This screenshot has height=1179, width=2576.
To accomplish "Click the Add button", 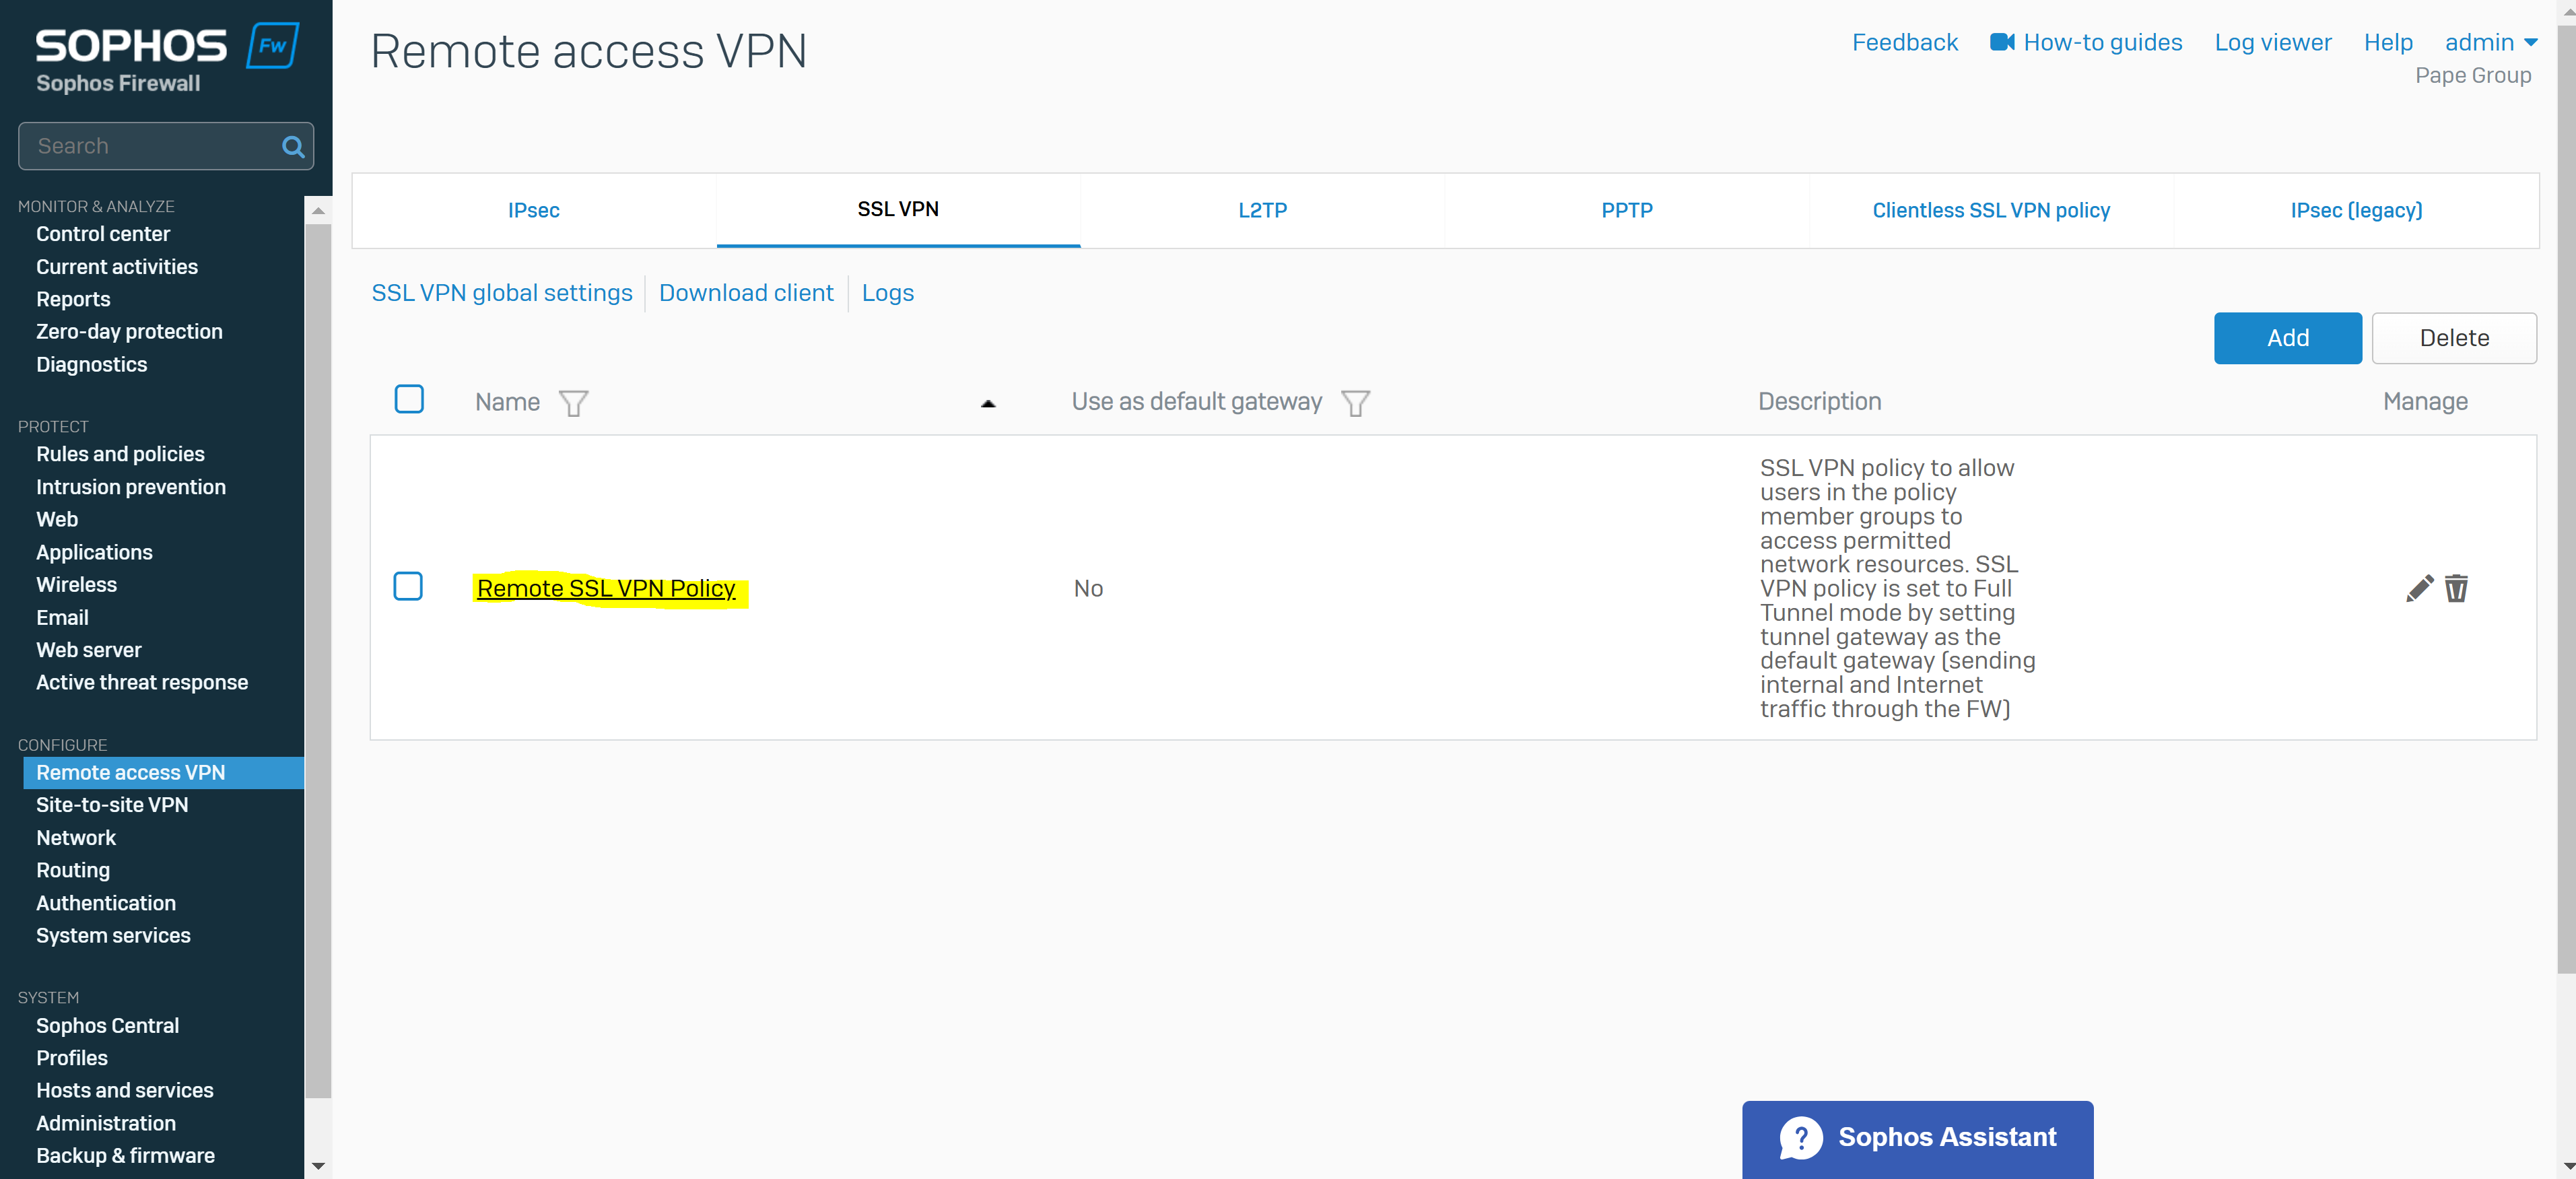I will click(2288, 338).
